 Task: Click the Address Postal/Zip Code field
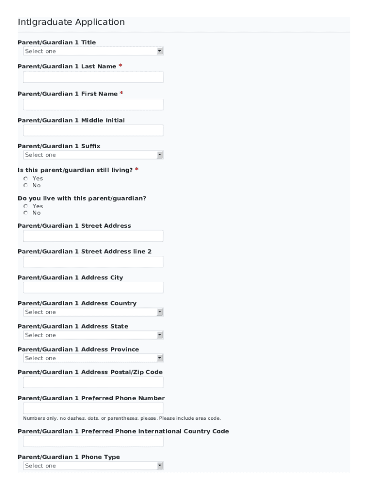93,382
